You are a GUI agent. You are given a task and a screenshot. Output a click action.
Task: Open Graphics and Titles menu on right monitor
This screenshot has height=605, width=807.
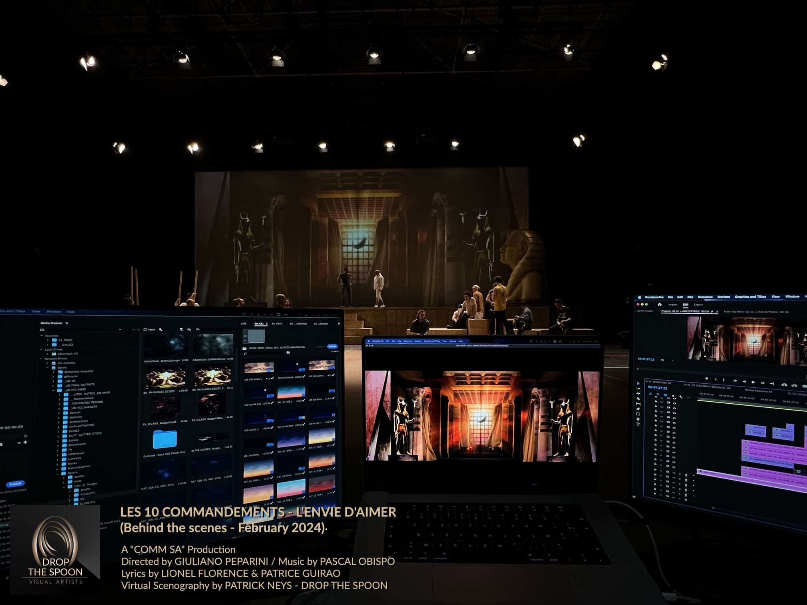(750, 296)
